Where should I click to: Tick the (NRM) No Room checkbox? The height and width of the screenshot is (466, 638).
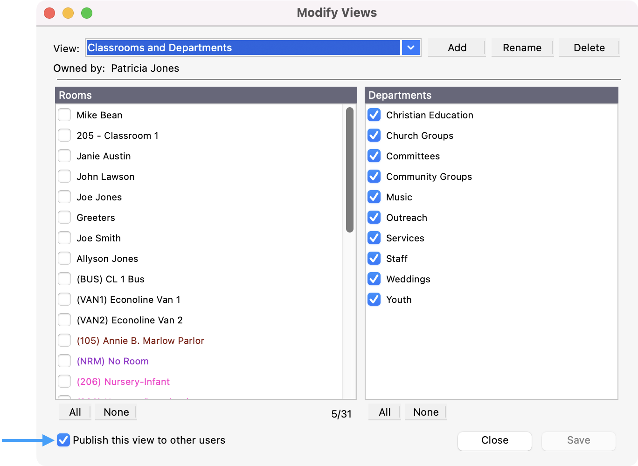[x=64, y=361]
